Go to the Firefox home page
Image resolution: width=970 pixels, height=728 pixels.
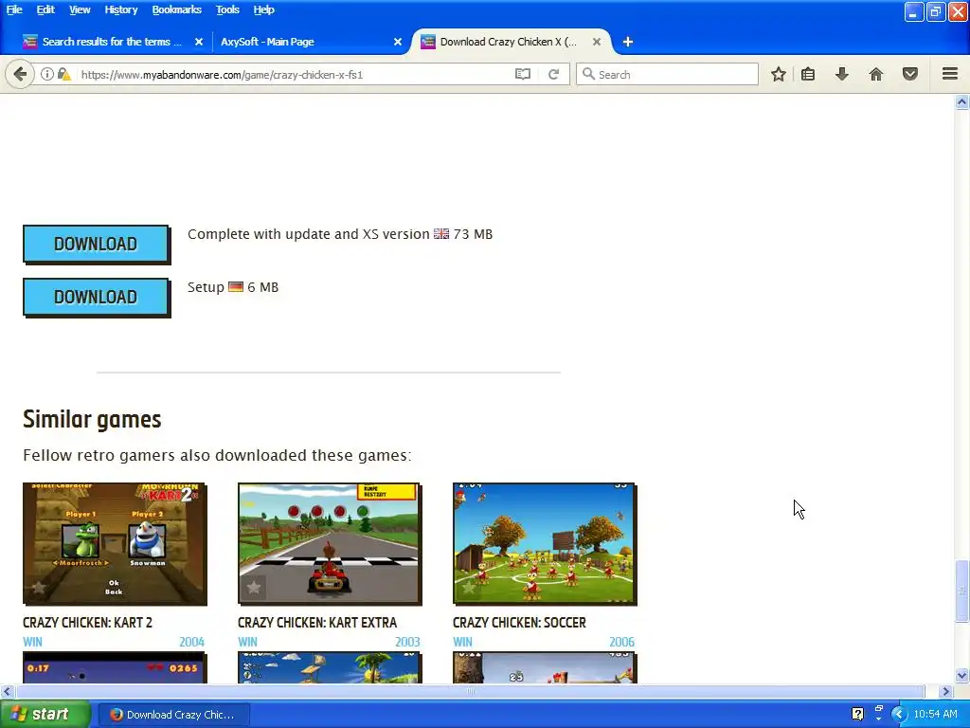[876, 74]
